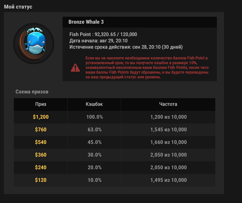This screenshot has height=203, width=242.
Task: Select the $760 prize cell
Action: (40, 130)
